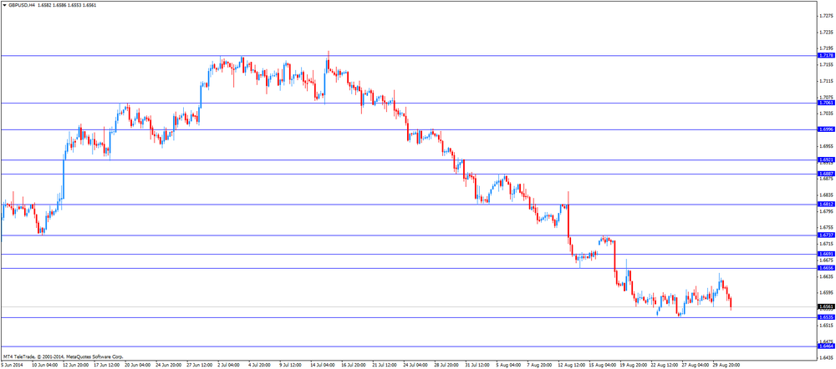The width and height of the screenshot is (836, 369).
Task: Click the 31 Jul 12:00 time label
Action: [478, 366]
